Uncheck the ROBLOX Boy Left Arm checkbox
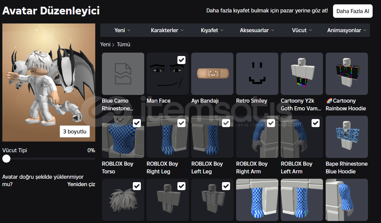 pyautogui.click(x=316, y=123)
